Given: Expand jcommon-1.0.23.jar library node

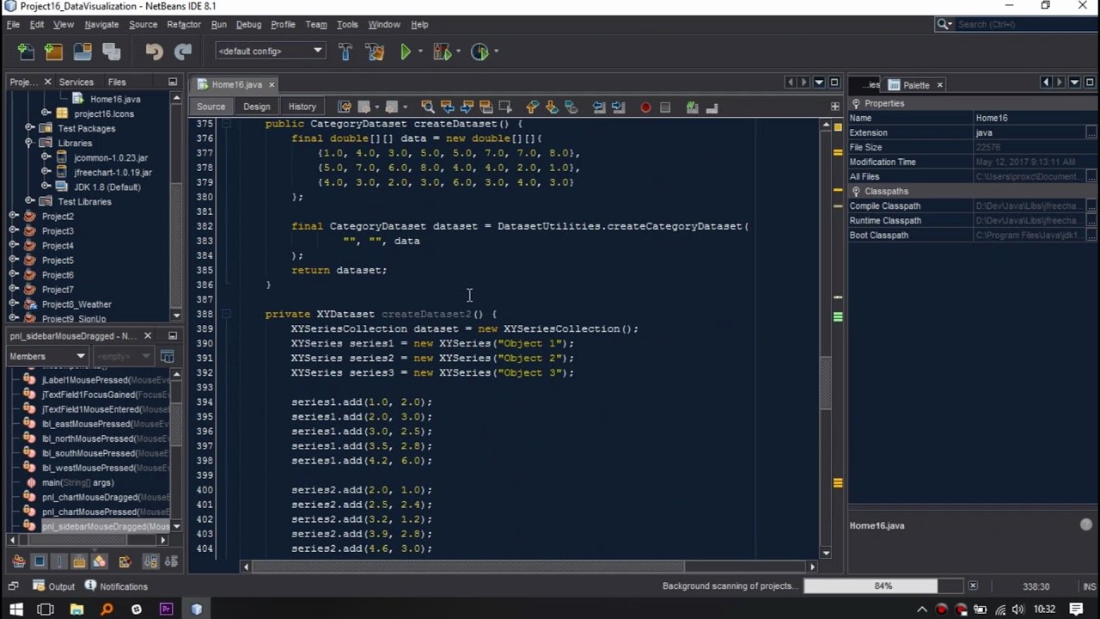Looking at the screenshot, I should (x=46, y=157).
